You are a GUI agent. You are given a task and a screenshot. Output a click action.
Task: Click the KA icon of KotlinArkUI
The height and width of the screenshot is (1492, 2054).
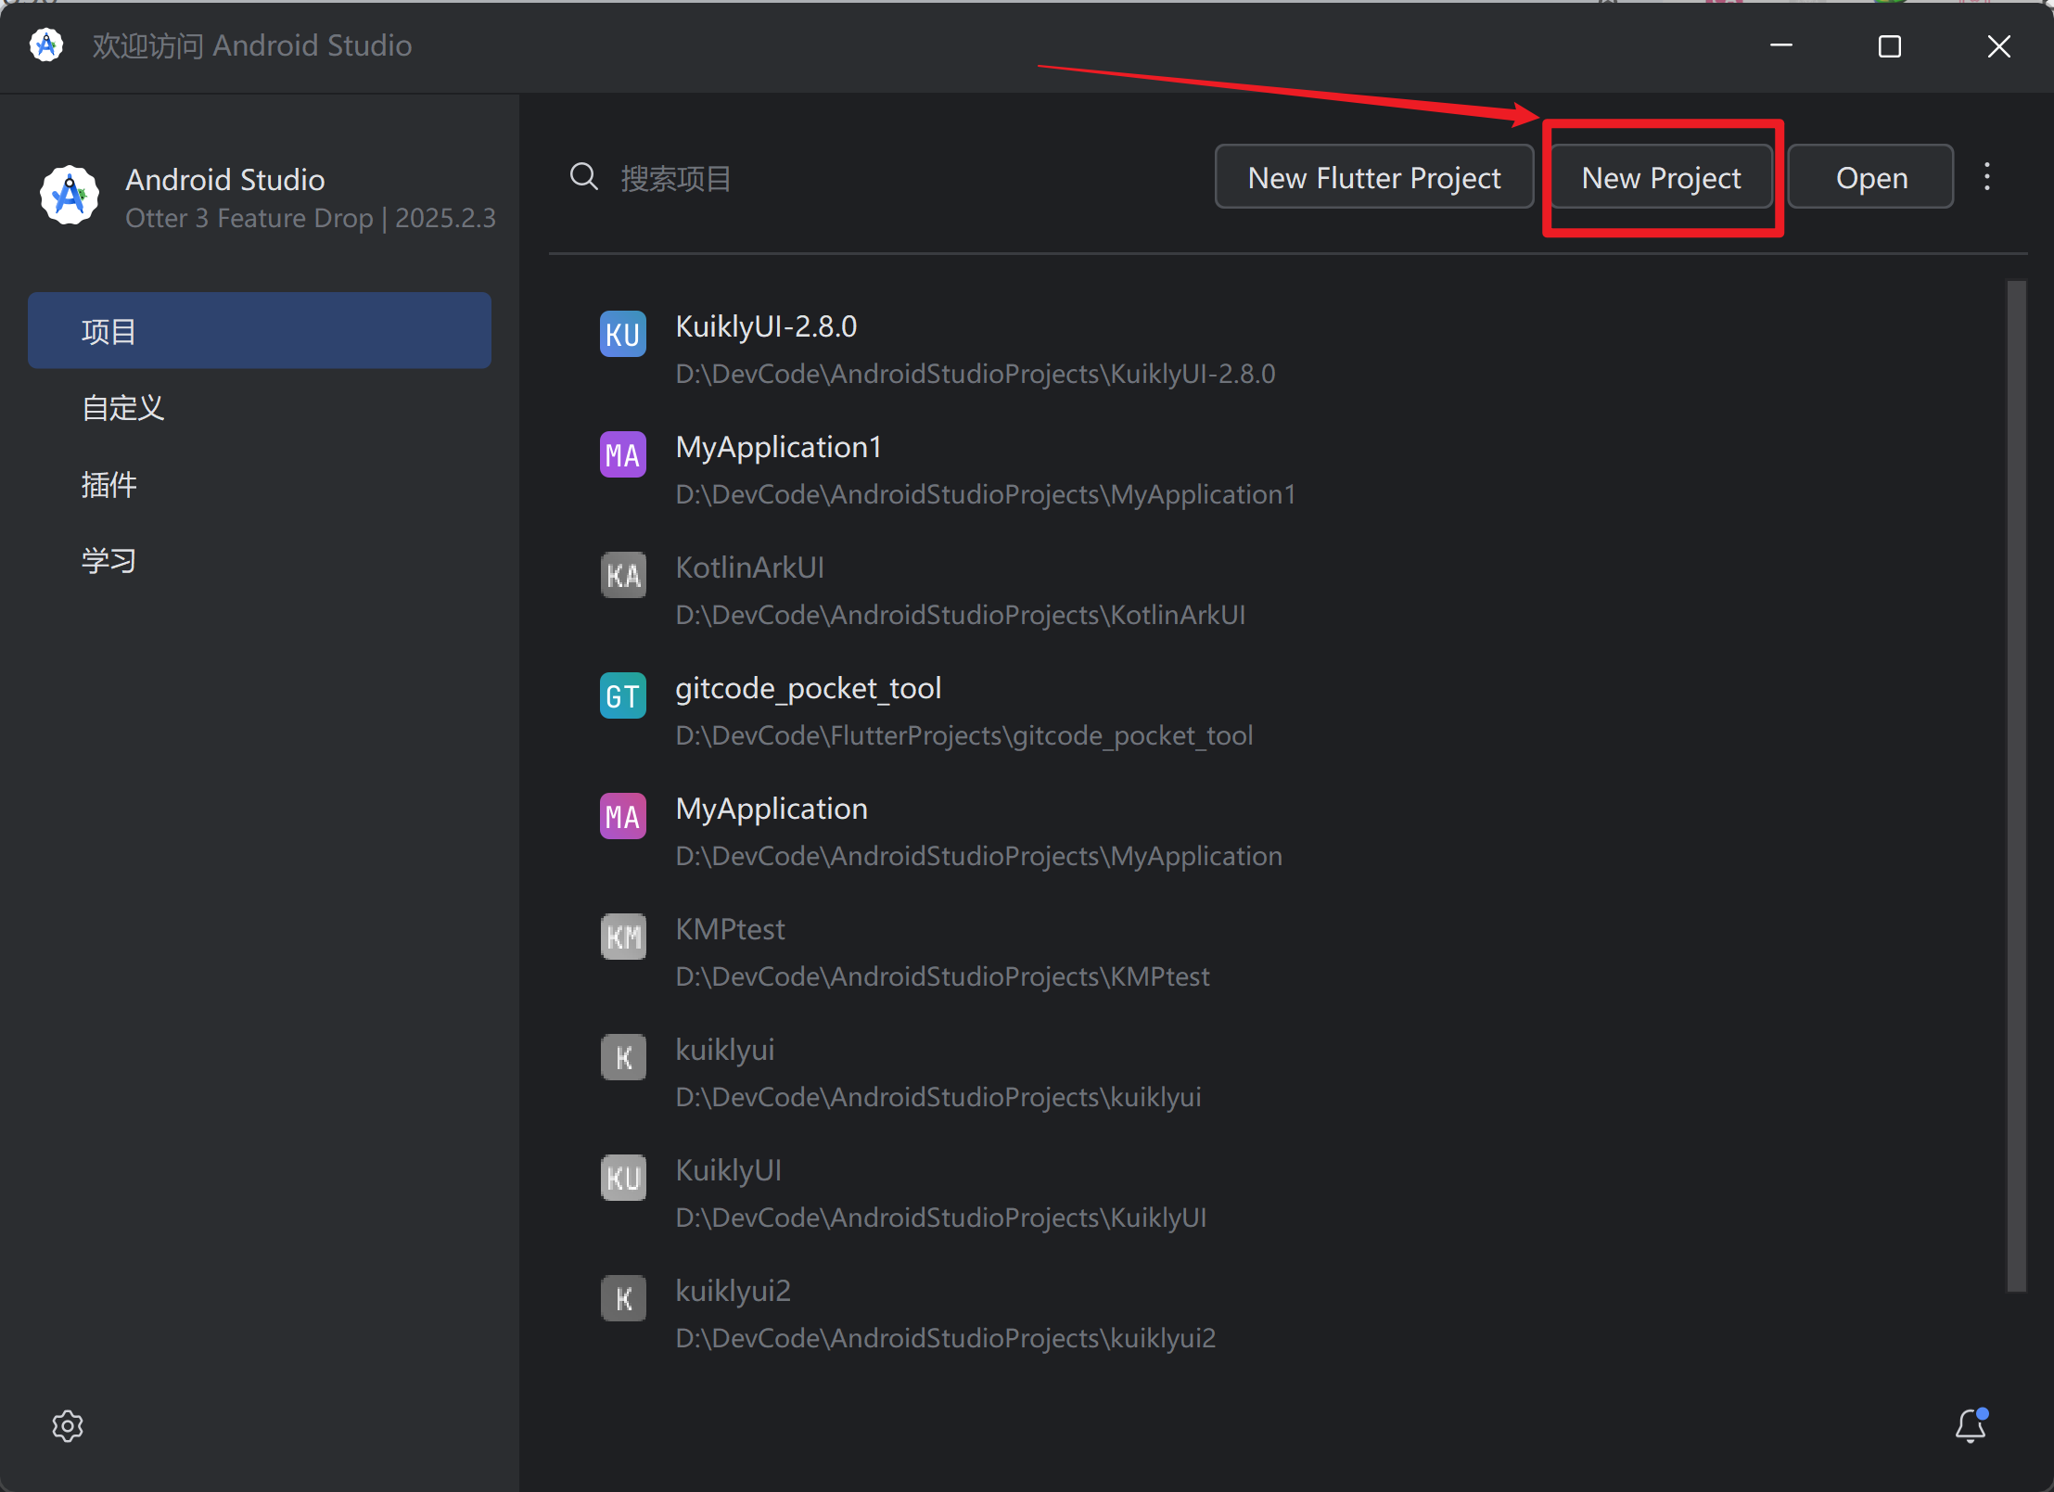click(623, 575)
